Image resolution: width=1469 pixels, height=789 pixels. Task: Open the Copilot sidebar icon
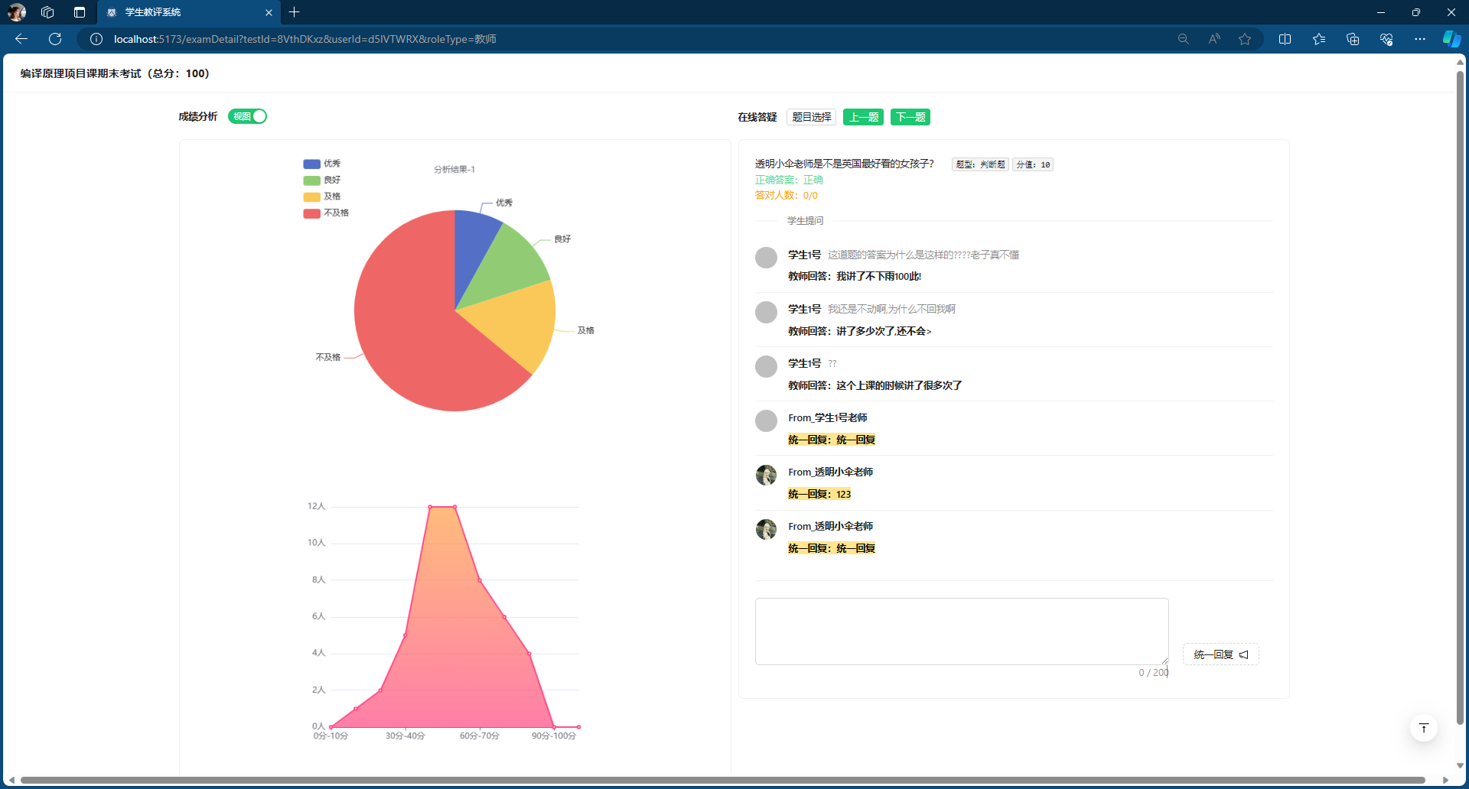tap(1451, 39)
